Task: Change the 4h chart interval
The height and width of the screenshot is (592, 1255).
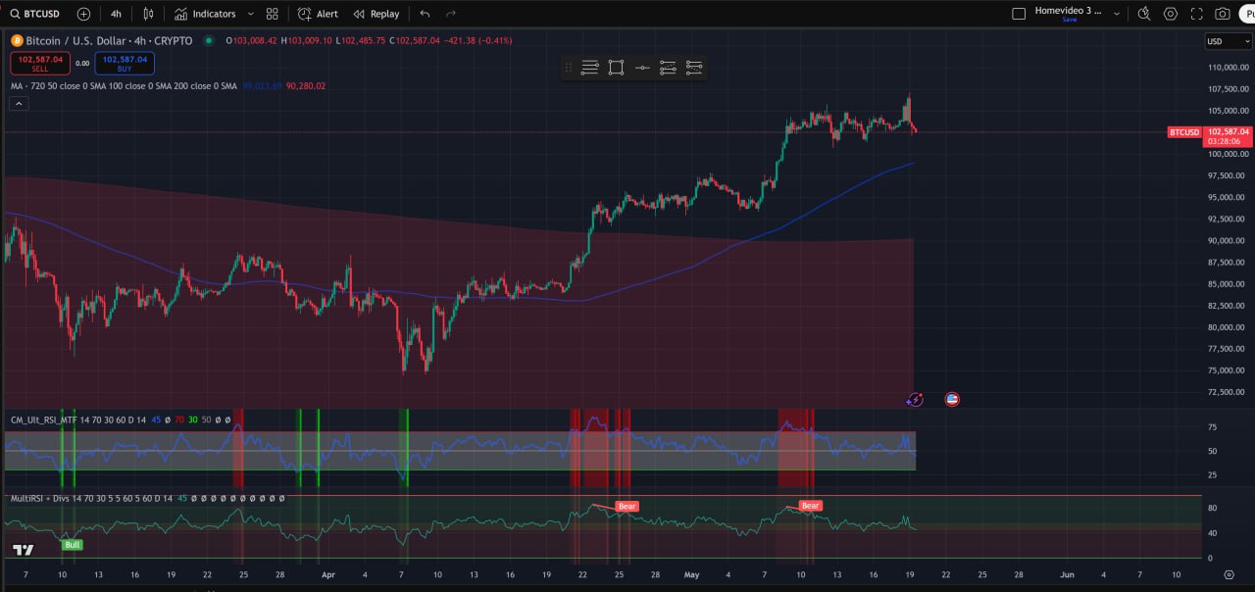Action: tap(116, 14)
